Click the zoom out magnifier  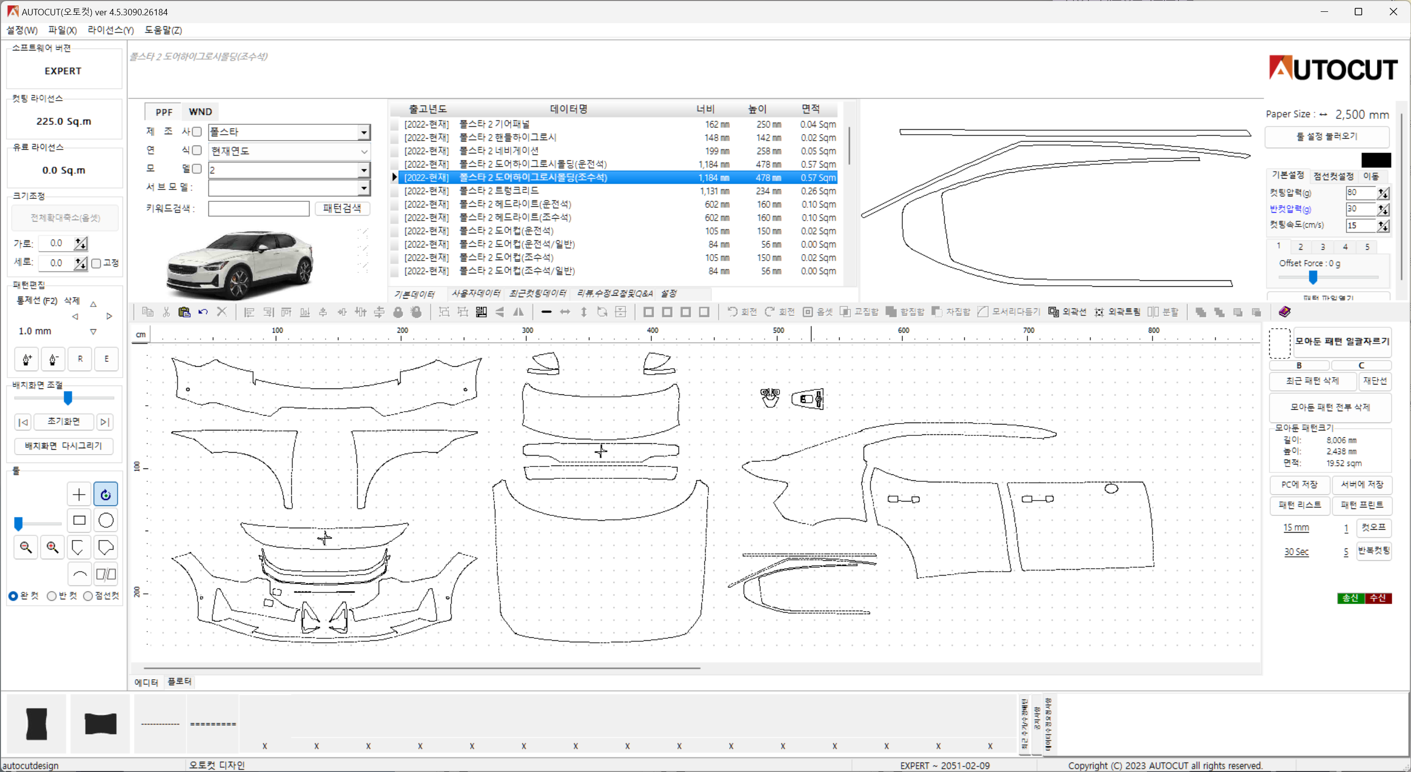coord(26,547)
